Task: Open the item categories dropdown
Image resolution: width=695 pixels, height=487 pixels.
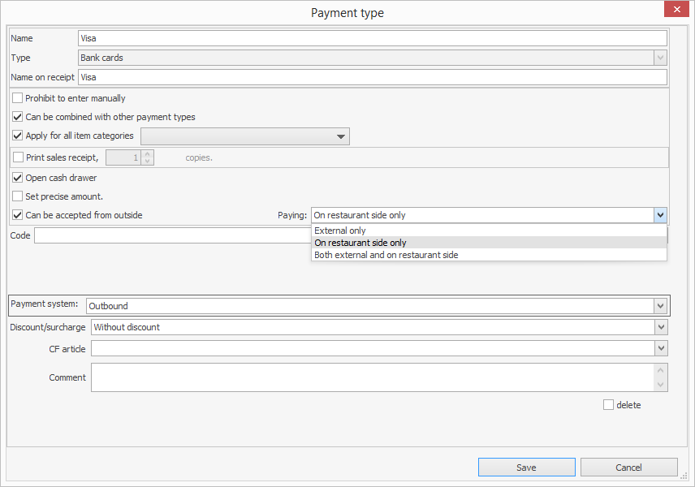Action: (x=341, y=136)
